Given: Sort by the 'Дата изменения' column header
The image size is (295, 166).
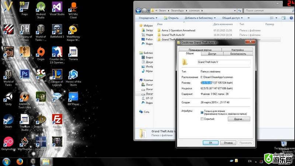Looking at the screenshot, I should pyautogui.click(x=223, y=24).
